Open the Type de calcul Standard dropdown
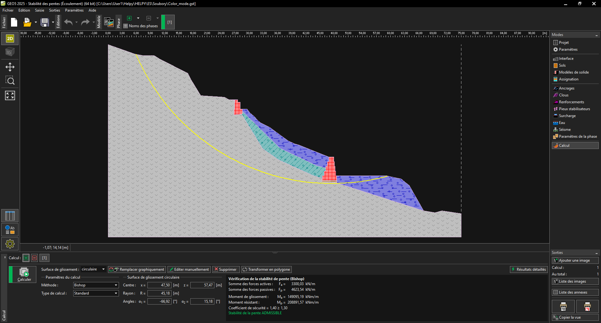This screenshot has width=601, height=323. pos(96,293)
